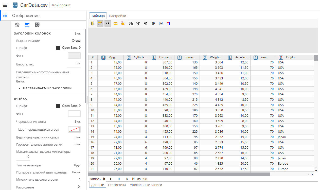Switch to the 'Настройки' tab
The image size is (320, 190).
pos(117,15)
